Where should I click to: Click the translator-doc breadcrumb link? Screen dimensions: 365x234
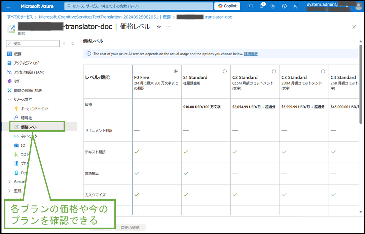204,17
